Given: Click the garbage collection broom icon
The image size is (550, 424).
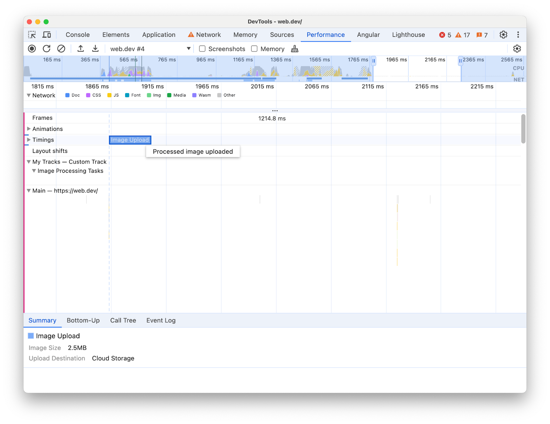Looking at the screenshot, I should (x=294, y=49).
